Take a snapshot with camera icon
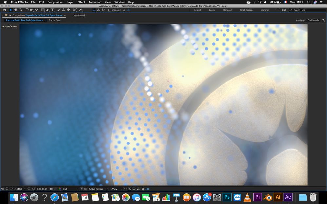The image size is (327, 204). pos(51,189)
